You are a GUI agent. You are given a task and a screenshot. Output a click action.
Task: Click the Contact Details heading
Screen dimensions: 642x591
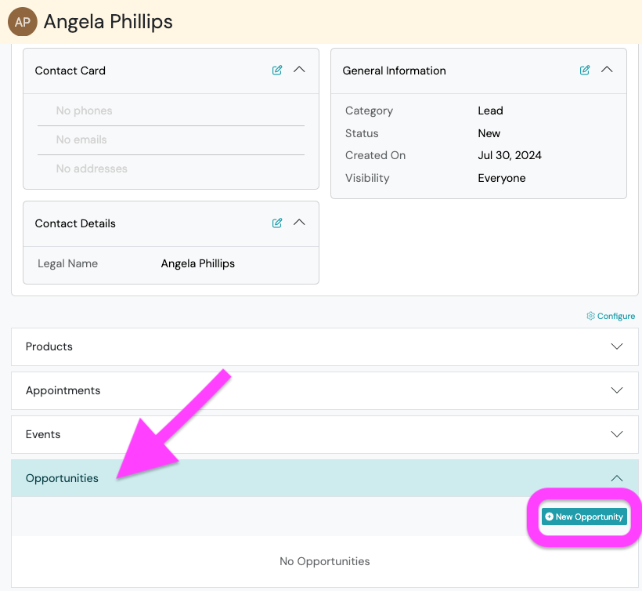(x=75, y=223)
